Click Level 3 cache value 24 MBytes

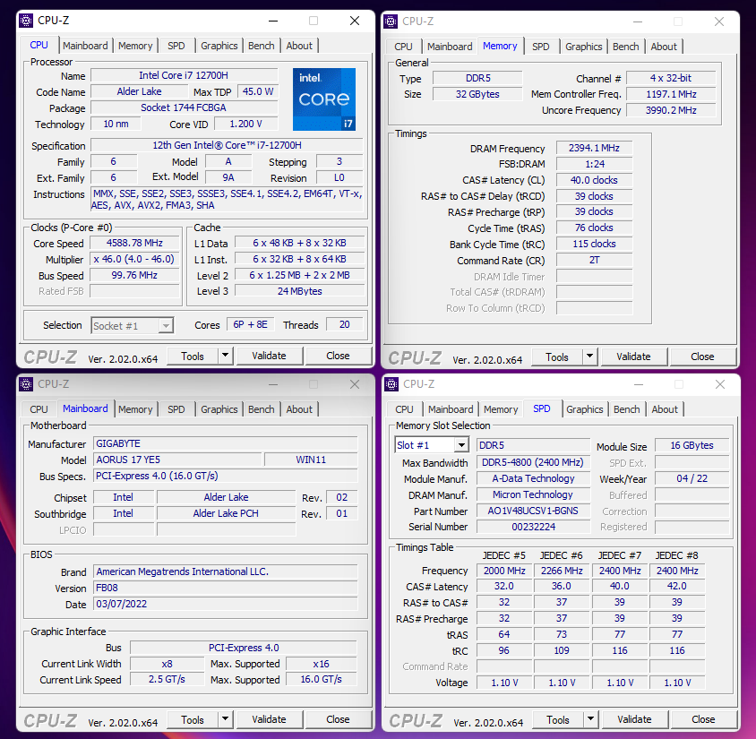(299, 291)
